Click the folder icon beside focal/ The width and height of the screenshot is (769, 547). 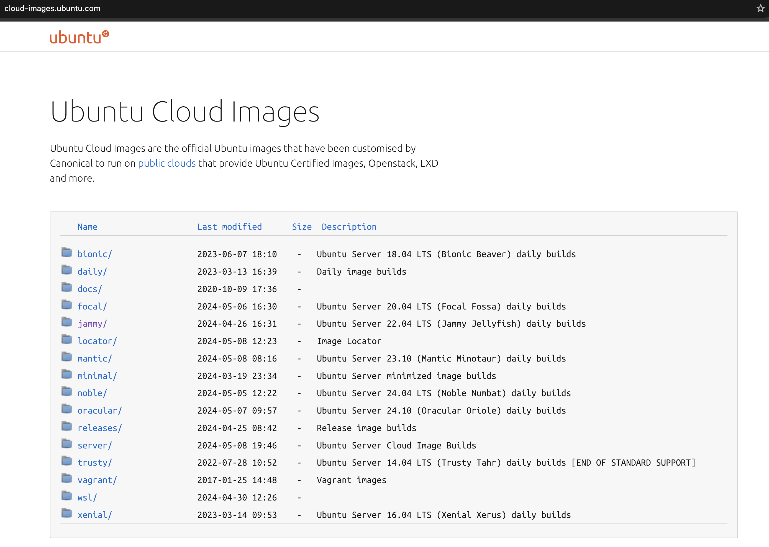(67, 305)
